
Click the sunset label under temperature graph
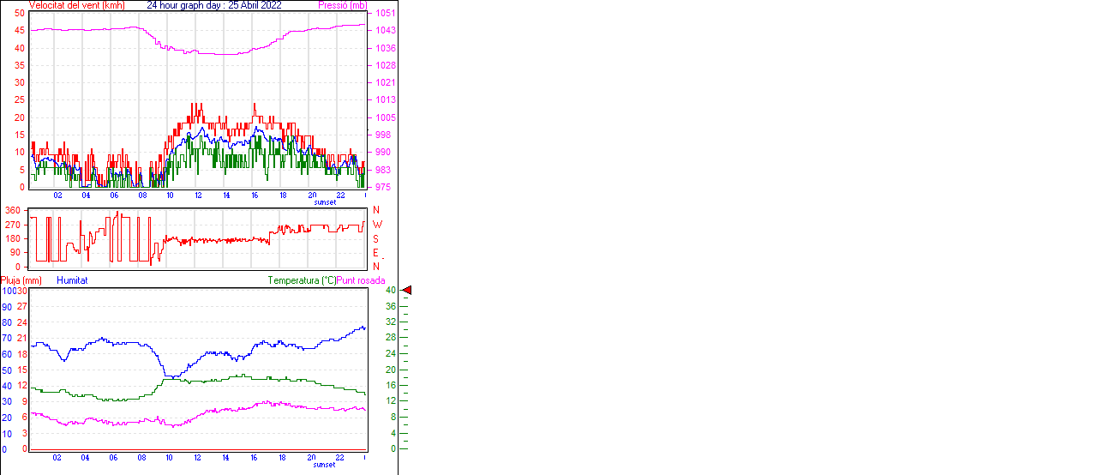pyautogui.click(x=325, y=465)
